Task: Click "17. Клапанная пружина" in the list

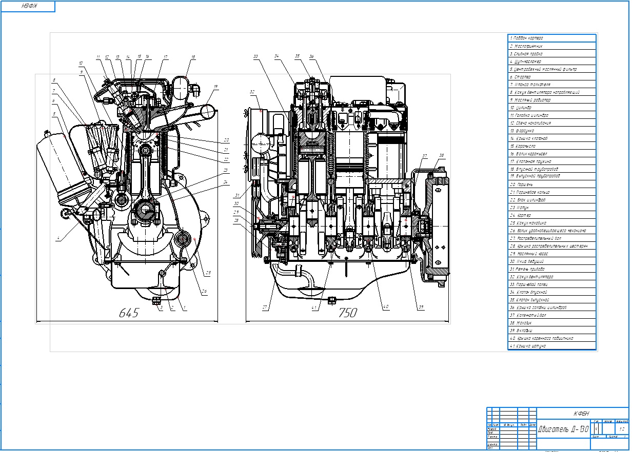Action: [x=552, y=161]
